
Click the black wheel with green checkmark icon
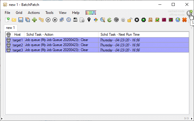click(x=144, y=20)
